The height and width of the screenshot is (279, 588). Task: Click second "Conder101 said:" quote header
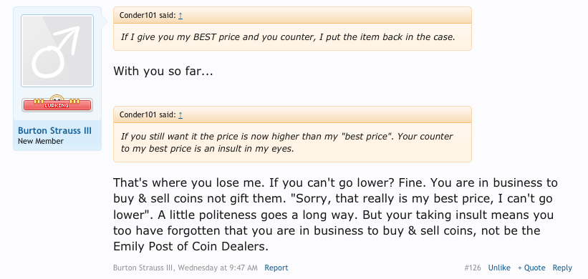click(x=148, y=114)
